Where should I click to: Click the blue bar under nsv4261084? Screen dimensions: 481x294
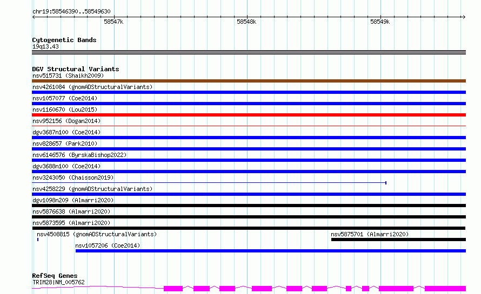tap(249, 92)
